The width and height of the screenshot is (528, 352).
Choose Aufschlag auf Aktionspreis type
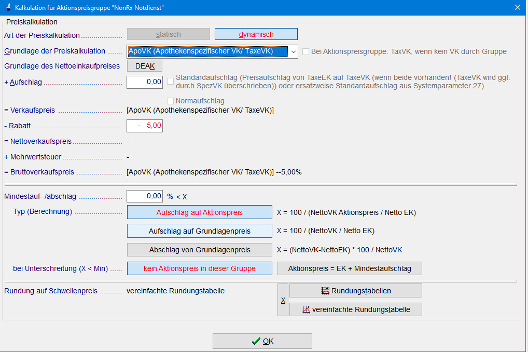click(x=199, y=212)
